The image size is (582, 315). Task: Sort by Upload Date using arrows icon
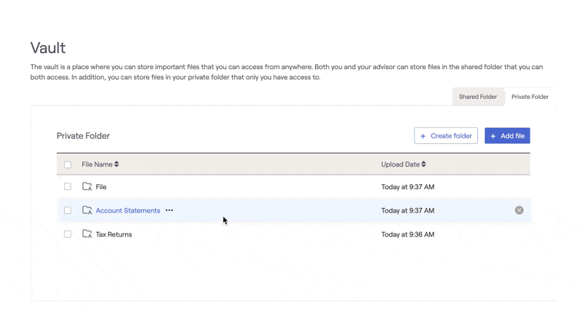point(424,164)
